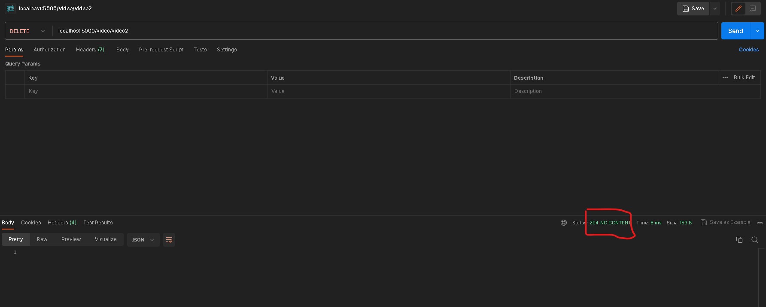Click the blue Send button

736,31
